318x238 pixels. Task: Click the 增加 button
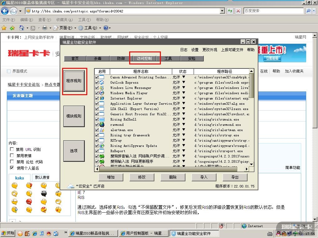[x=111, y=177]
